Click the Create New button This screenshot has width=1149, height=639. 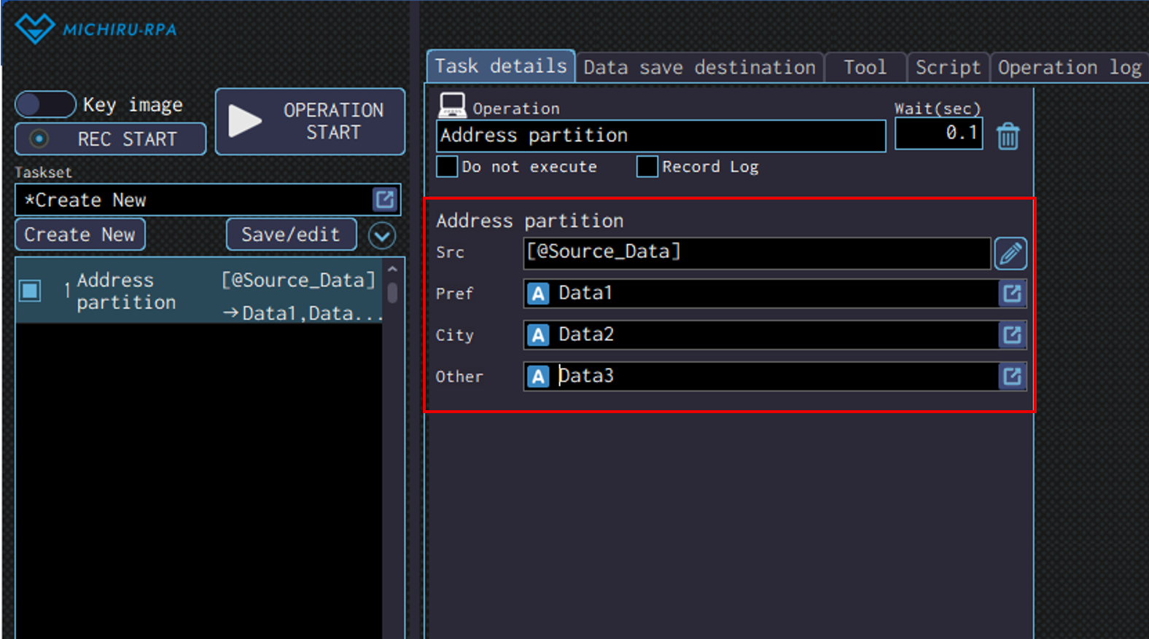click(x=79, y=235)
